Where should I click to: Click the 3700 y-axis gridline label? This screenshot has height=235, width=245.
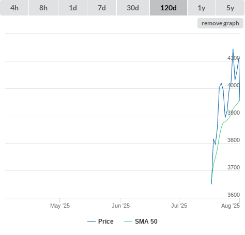[x=234, y=167]
